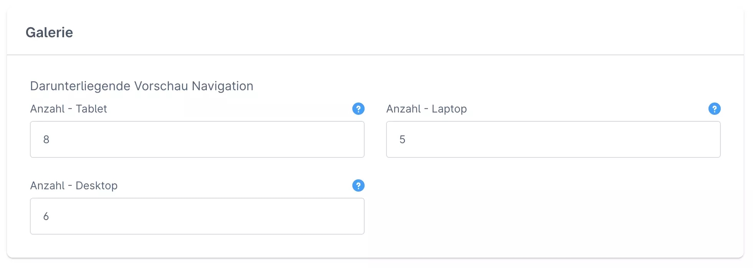Focus the Anzahl - Tablet input field
The height and width of the screenshot is (268, 753).
pos(197,139)
